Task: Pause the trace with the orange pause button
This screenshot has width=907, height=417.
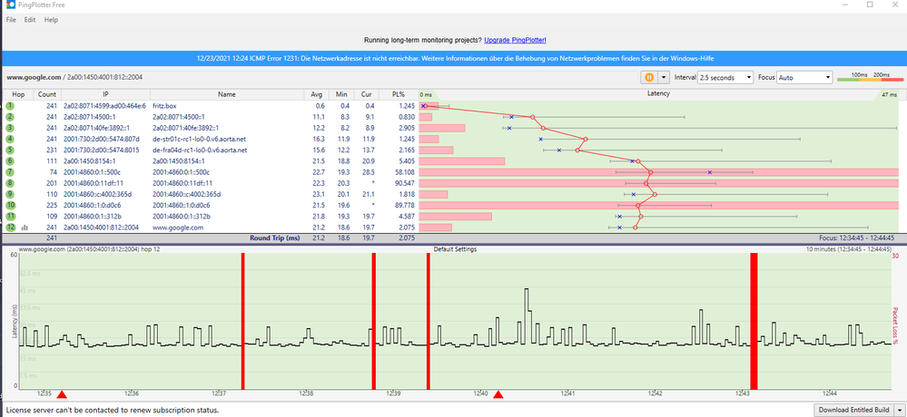Action: click(x=649, y=77)
